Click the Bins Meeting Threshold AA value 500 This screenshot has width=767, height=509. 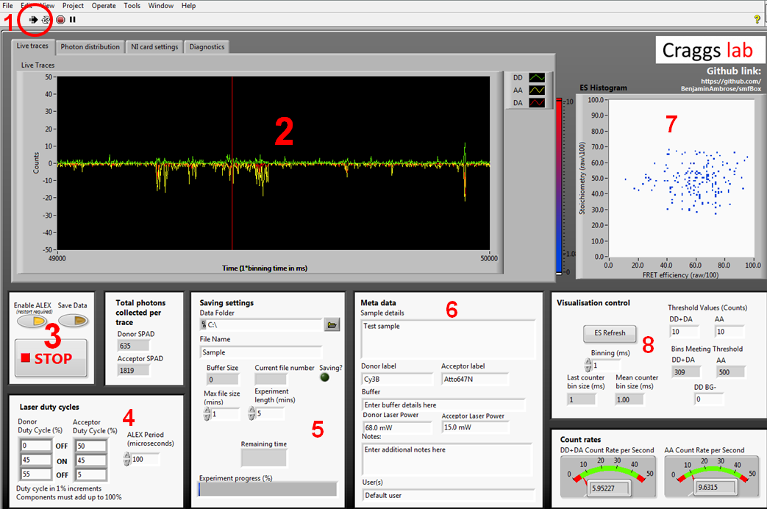click(730, 372)
